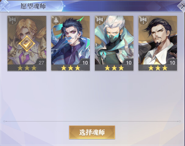The height and width of the screenshot is (146, 185).
Task: Click class emblem on bearded character card
Action: tap(143, 20)
